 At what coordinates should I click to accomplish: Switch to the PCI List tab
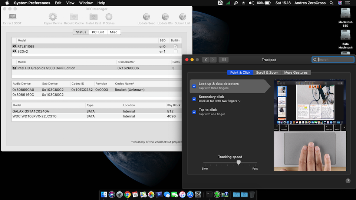(98, 32)
